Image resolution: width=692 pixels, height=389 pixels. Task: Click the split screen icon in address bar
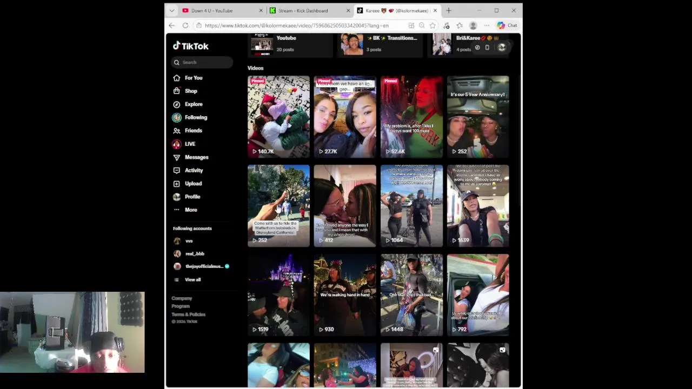point(411,25)
